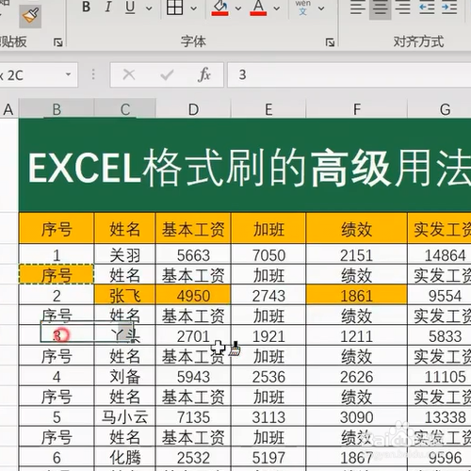Select the title cell EXCEL格式刷的高级用法
The height and width of the screenshot is (471, 471).
(x=245, y=165)
